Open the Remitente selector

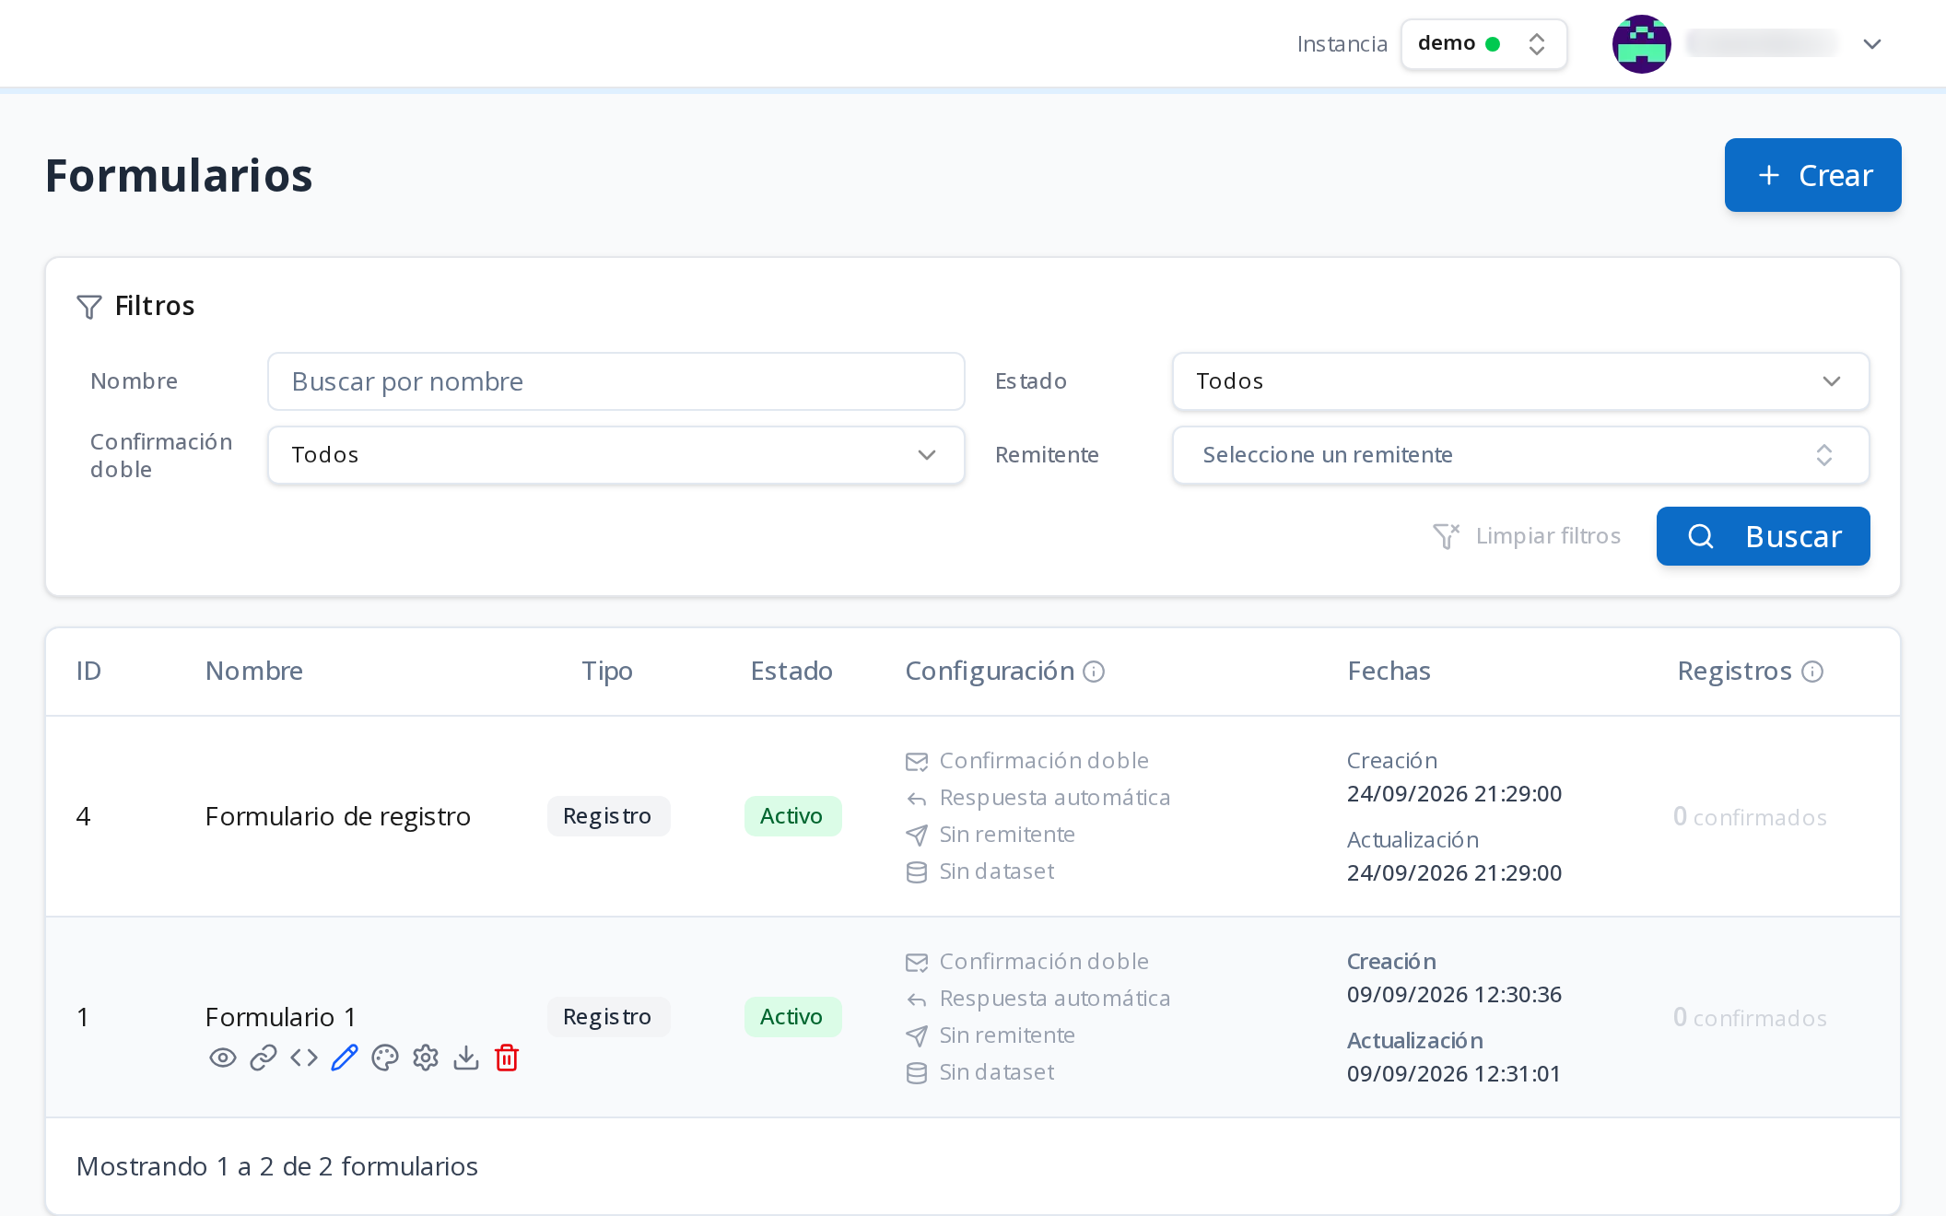(x=1520, y=455)
